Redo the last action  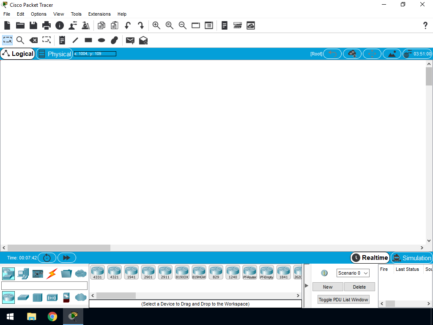click(140, 25)
